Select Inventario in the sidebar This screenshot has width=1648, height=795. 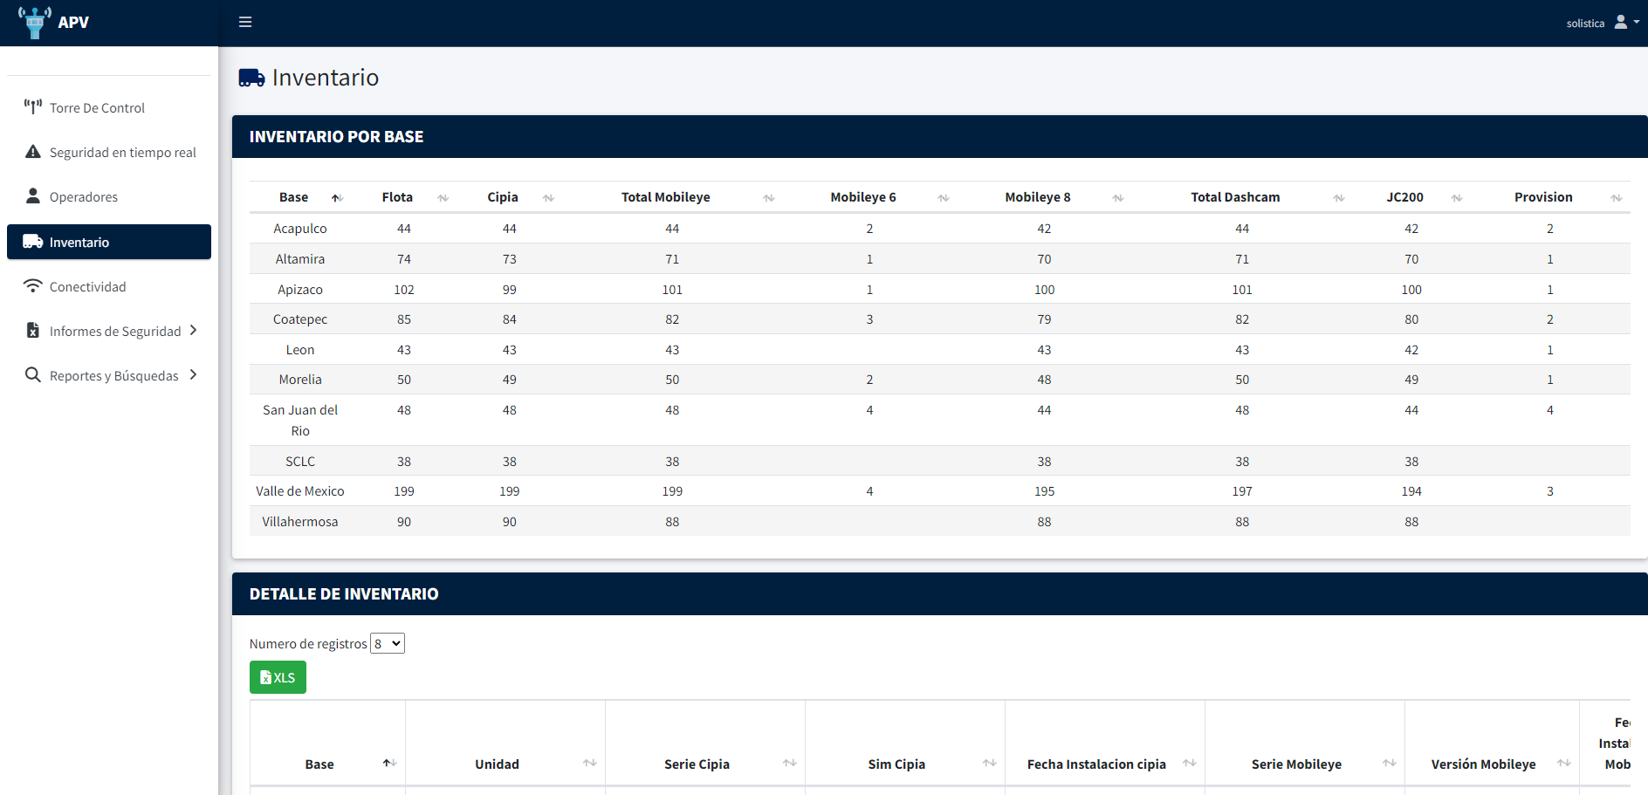pyautogui.click(x=109, y=242)
